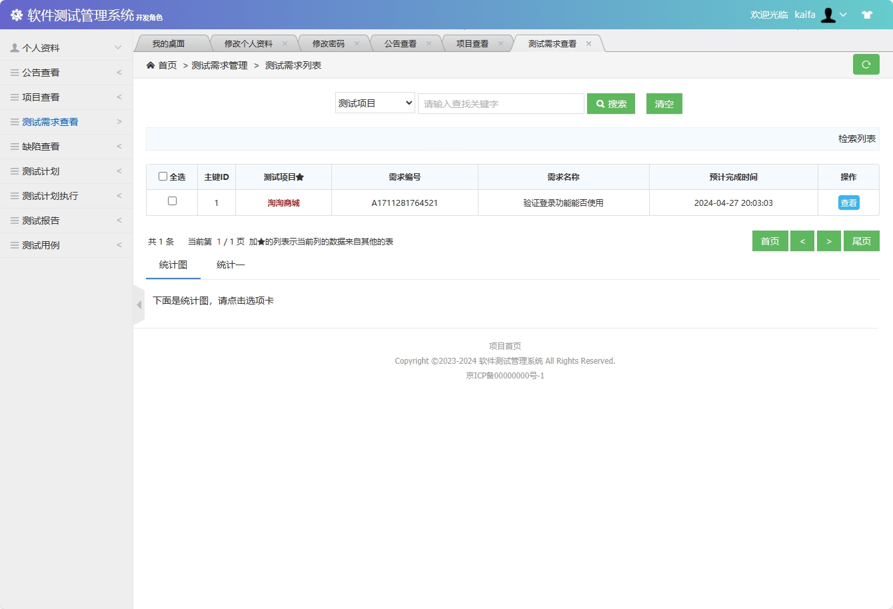The height and width of the screenshot is (609, 893).
Task: Click the clothes theme icon in top-right corner
Action: (x=867, y=14)
